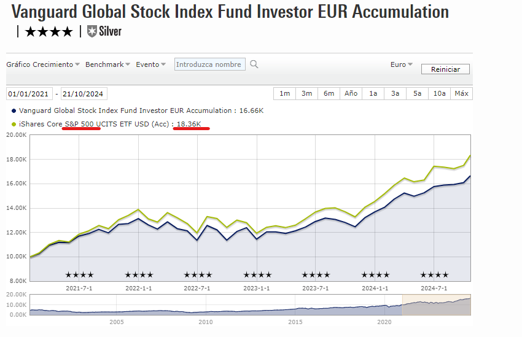This screenshot has height=337, width=522.
Task: Switch to the 6m time range
Action: 329,93
